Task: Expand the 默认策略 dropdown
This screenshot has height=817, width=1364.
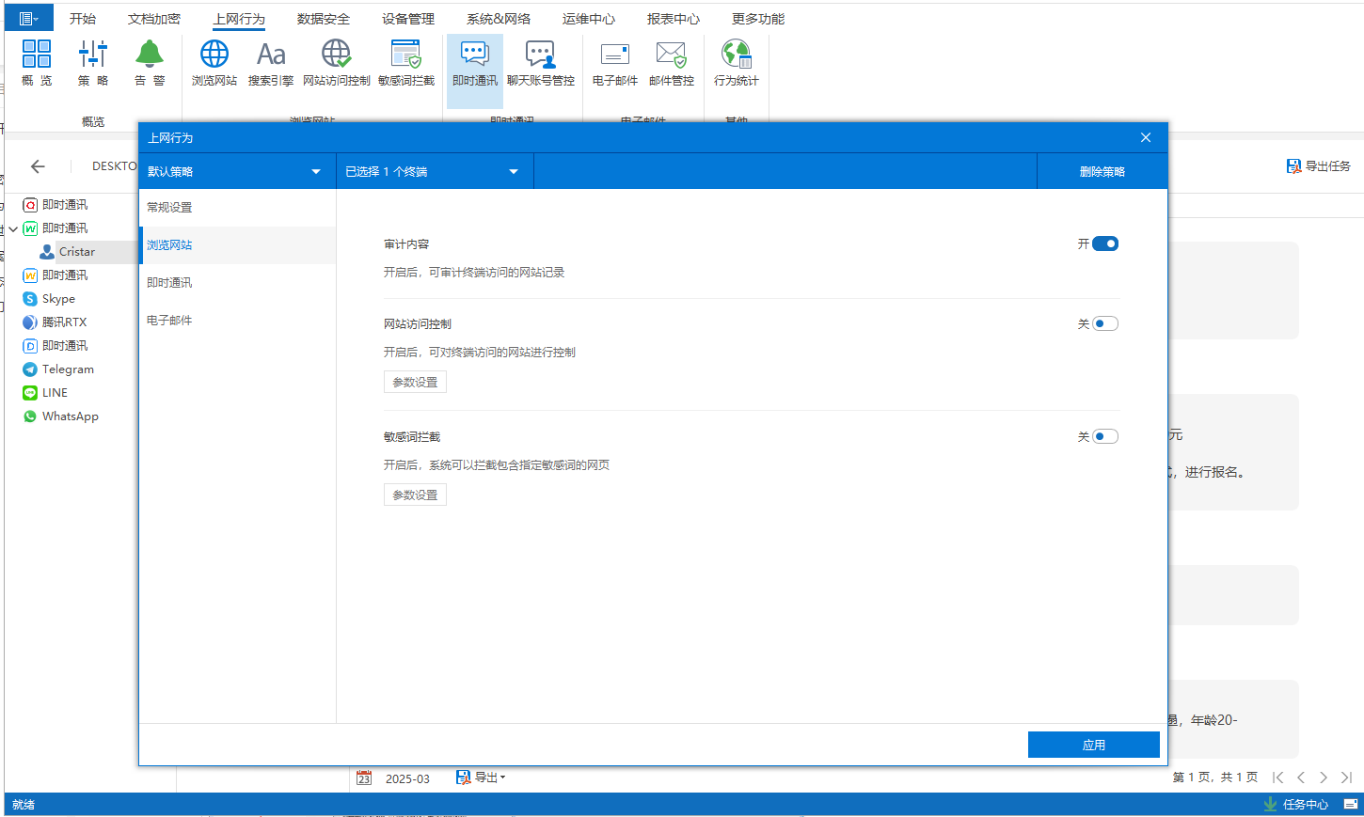Action: click(235, 171)
